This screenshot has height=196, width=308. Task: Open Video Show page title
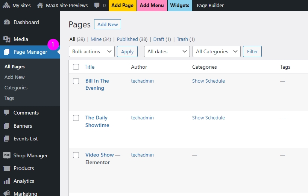pyautogui.click(x=99, y=155)
